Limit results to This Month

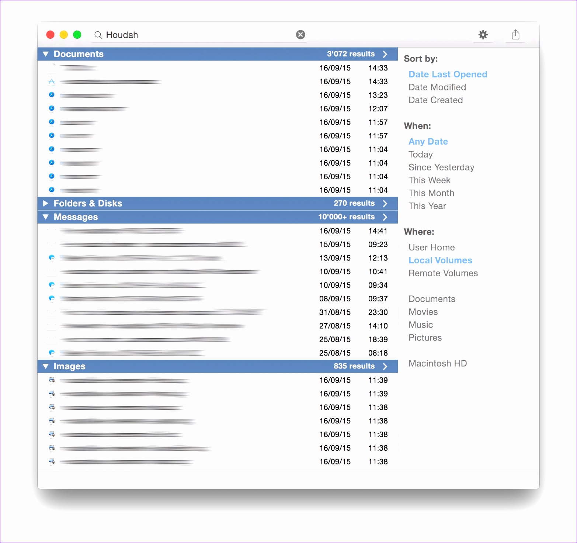(431, 193)
